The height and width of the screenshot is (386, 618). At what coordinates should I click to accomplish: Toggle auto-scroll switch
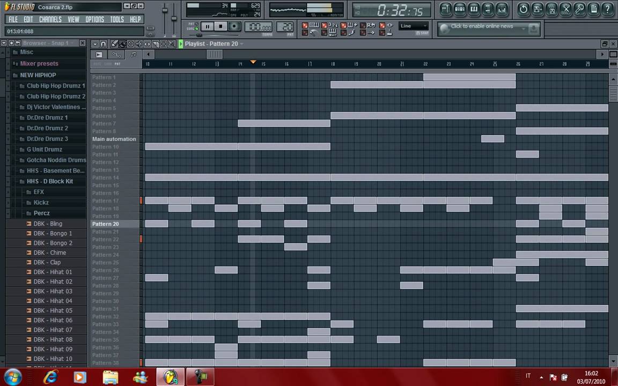point(363,33)
